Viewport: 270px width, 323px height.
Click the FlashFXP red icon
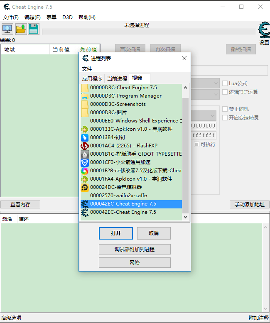[84, 146]
